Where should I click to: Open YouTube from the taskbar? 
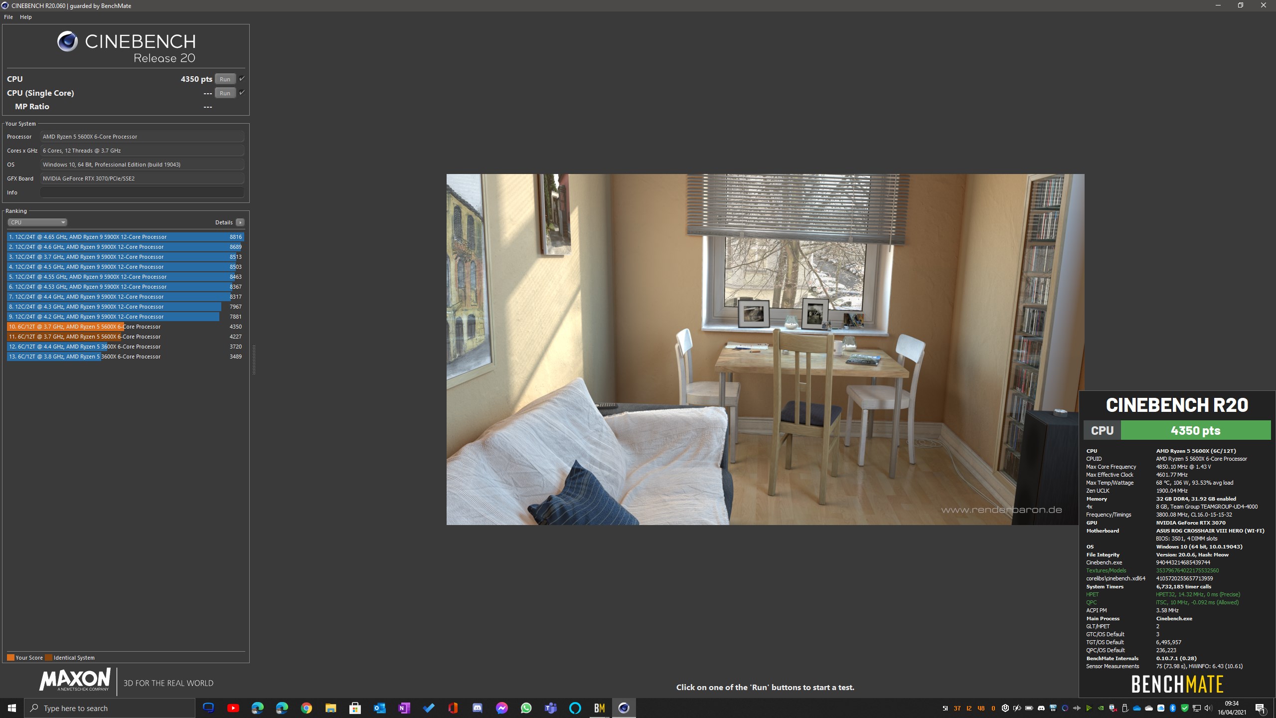tap(233, 708)
